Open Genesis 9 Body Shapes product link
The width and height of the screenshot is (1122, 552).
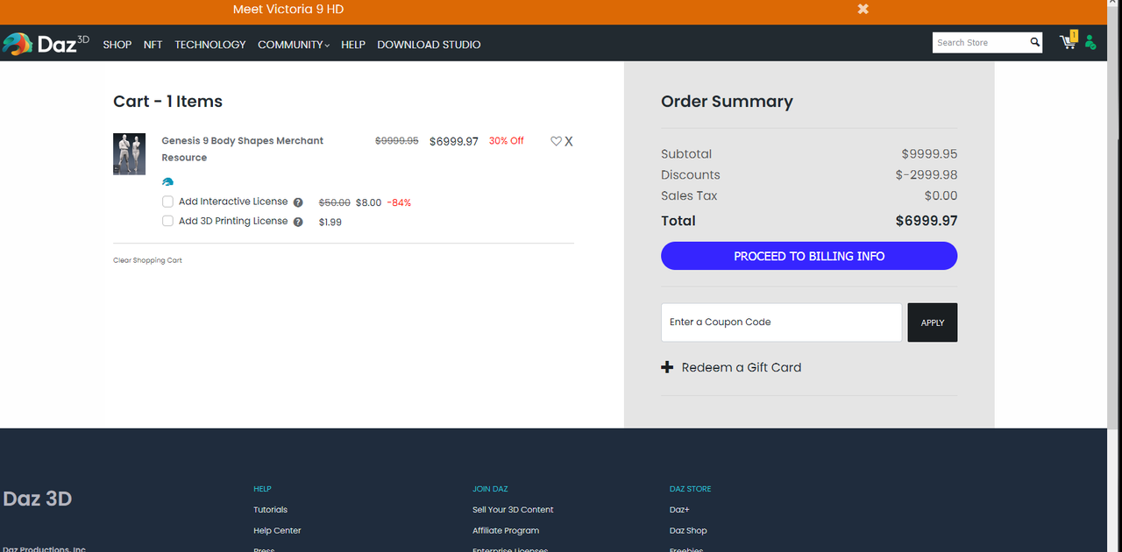(x=243, y=149)
